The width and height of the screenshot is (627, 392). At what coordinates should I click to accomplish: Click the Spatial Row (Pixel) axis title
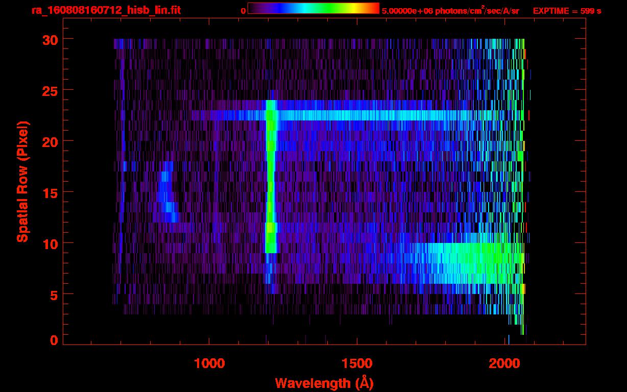point(22,181)
